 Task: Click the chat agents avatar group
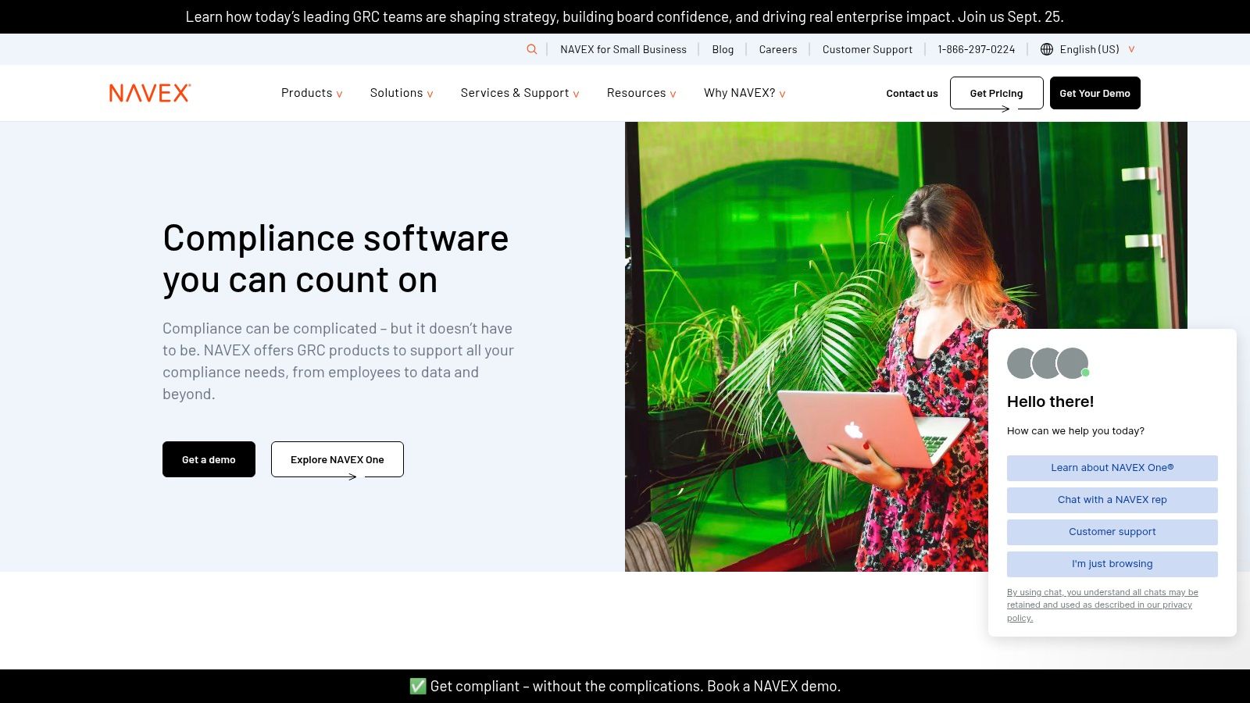1048,363
